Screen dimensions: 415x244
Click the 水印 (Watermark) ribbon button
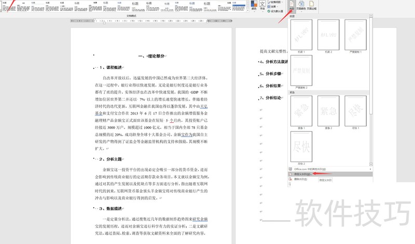tap(292, 6)
